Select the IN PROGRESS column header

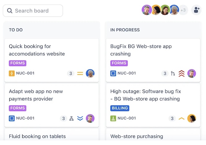(x=125, y=30)
